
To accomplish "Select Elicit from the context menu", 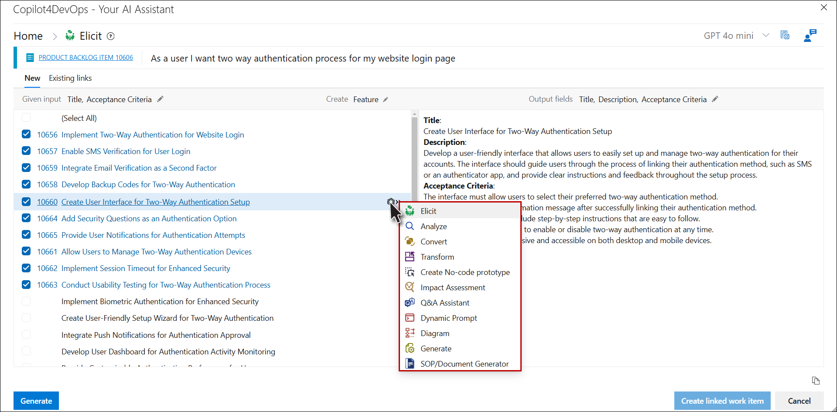I will 460,211.
